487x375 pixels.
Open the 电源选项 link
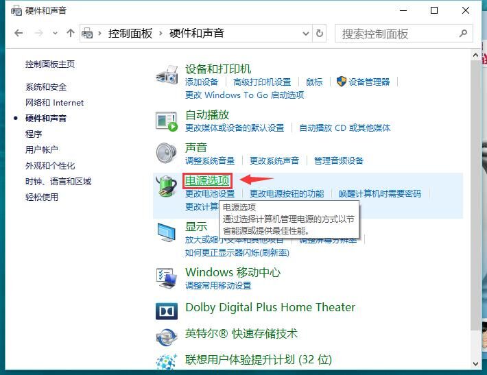[207, 180]
